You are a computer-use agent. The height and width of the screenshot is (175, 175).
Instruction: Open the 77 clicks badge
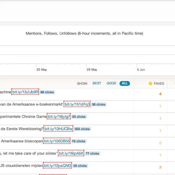pos(92,154)
